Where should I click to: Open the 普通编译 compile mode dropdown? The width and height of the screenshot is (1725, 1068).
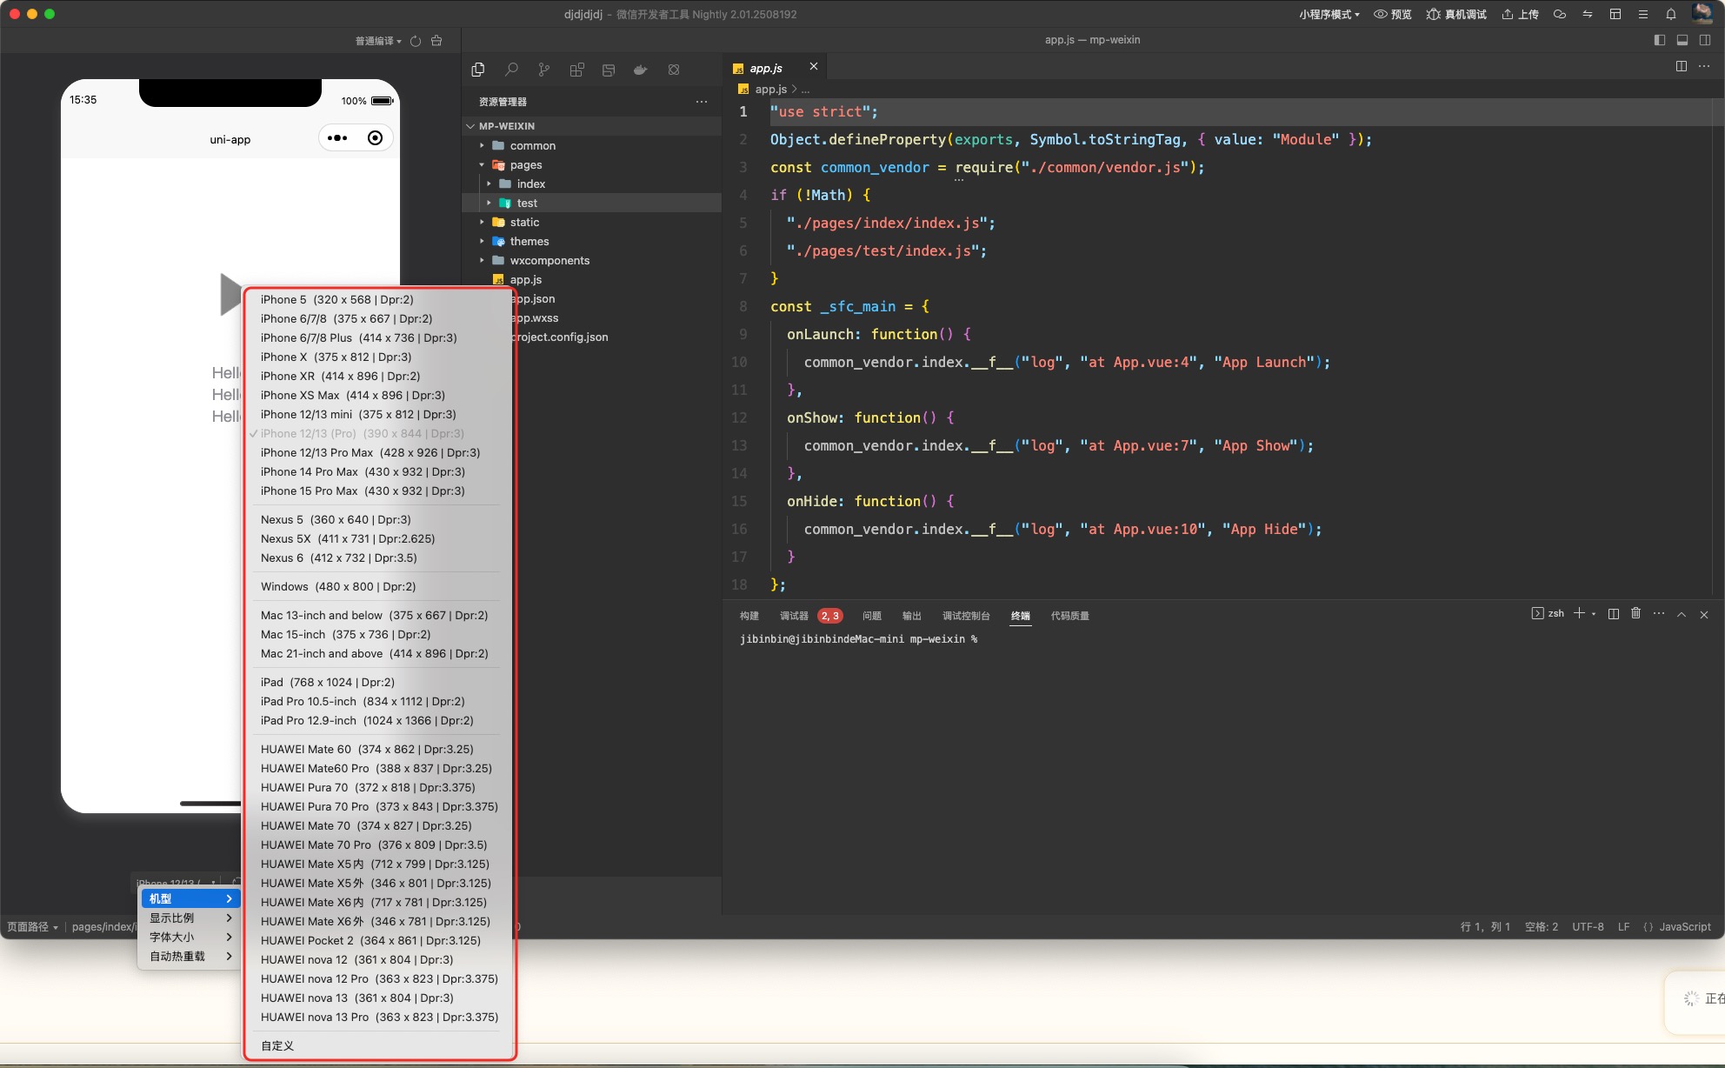pos(377,41)
